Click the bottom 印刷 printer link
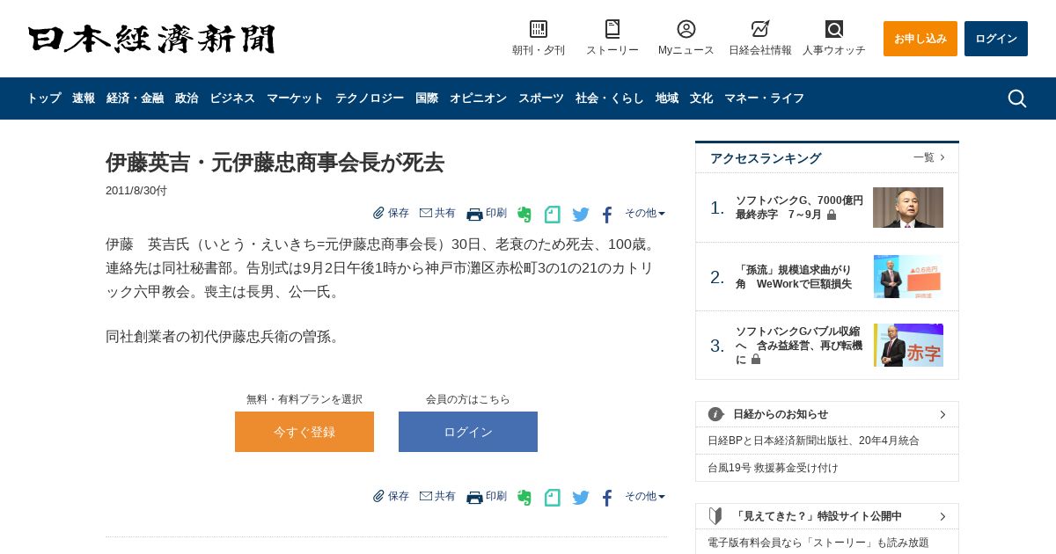Viewport: 1056px width, 554px height. click(x=487, y=497)
